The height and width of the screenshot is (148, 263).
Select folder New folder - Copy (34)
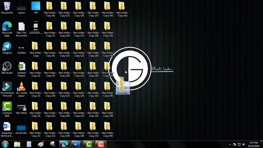(108, 9)
